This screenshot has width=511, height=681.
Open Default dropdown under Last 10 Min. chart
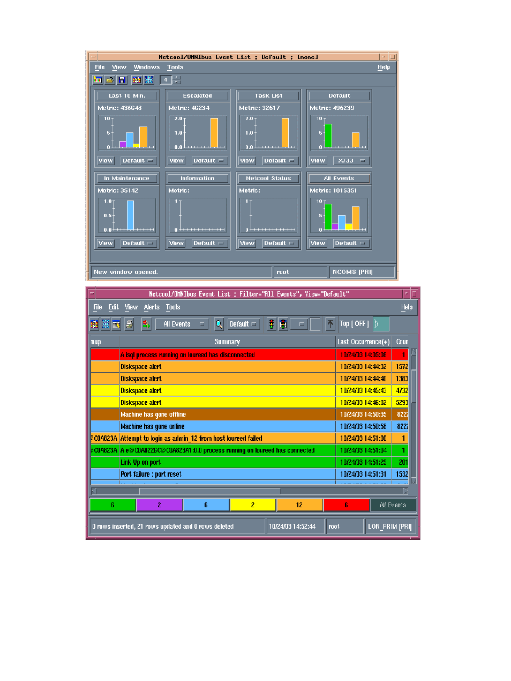pos(138,160)
